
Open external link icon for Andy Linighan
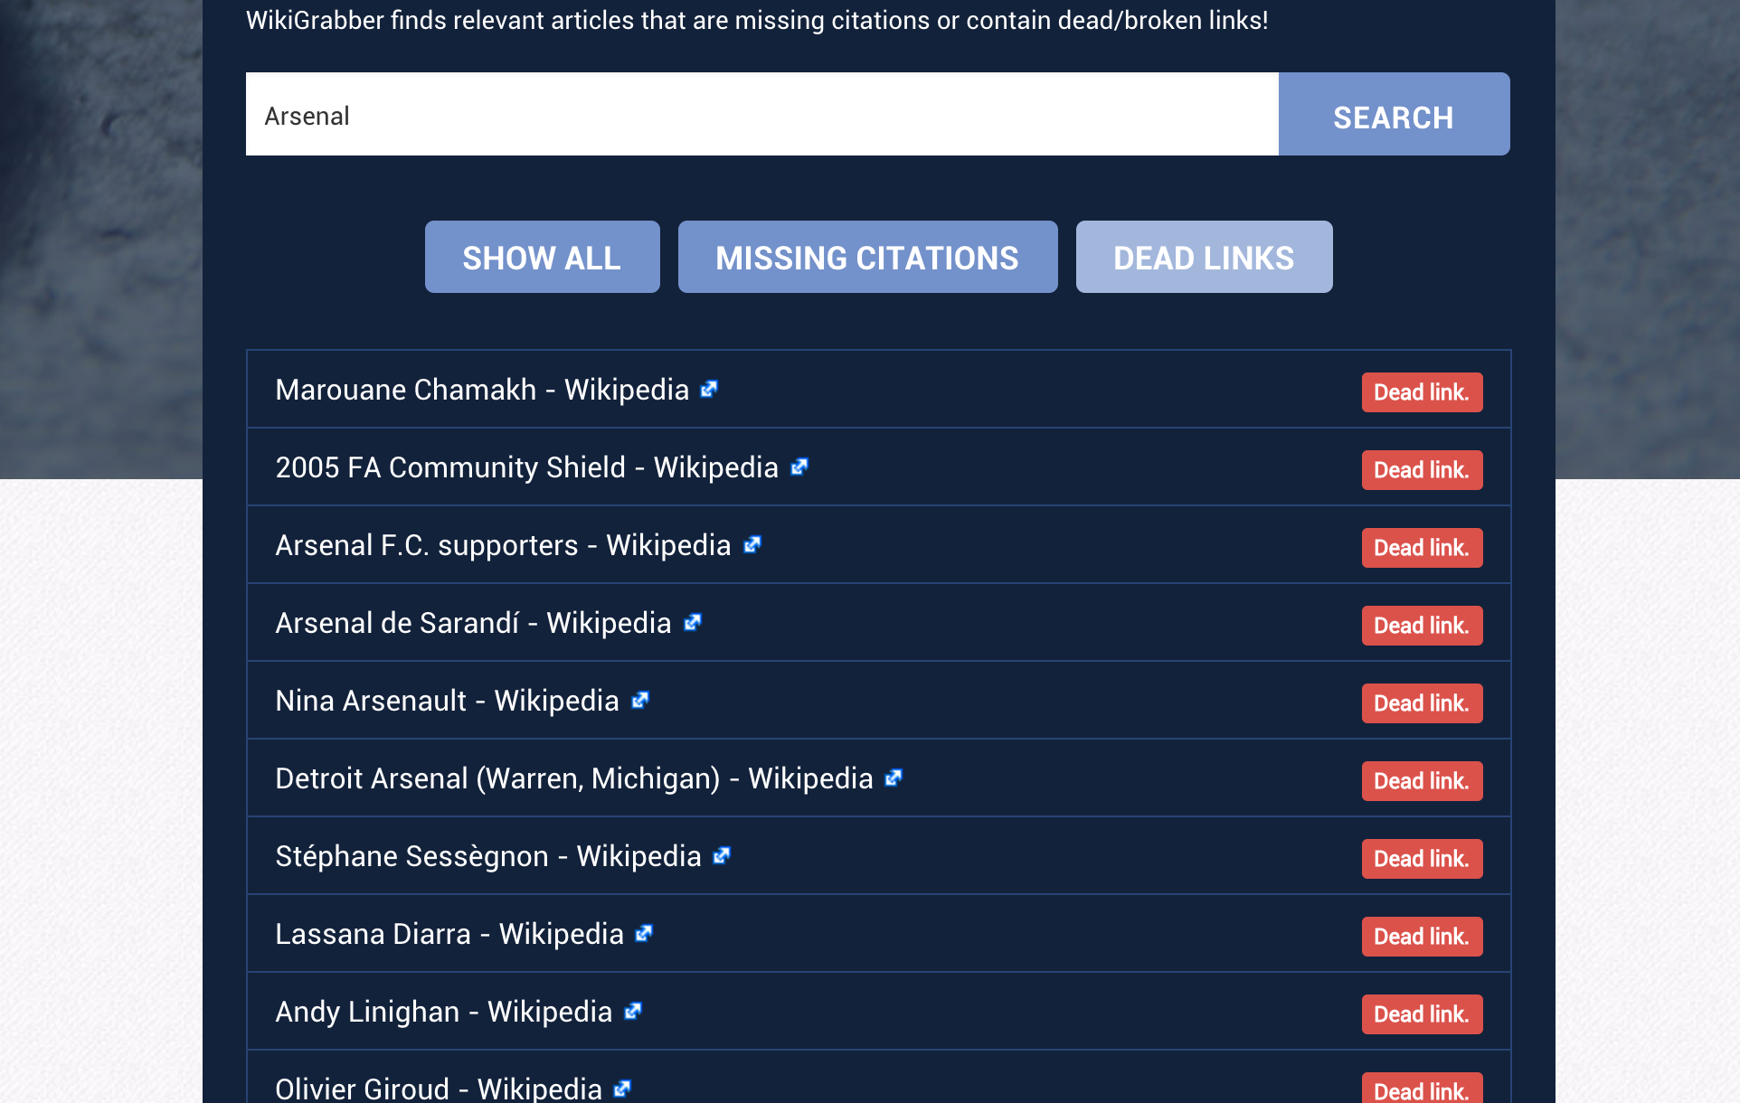pyautogui.click(x=633, y=1011)
